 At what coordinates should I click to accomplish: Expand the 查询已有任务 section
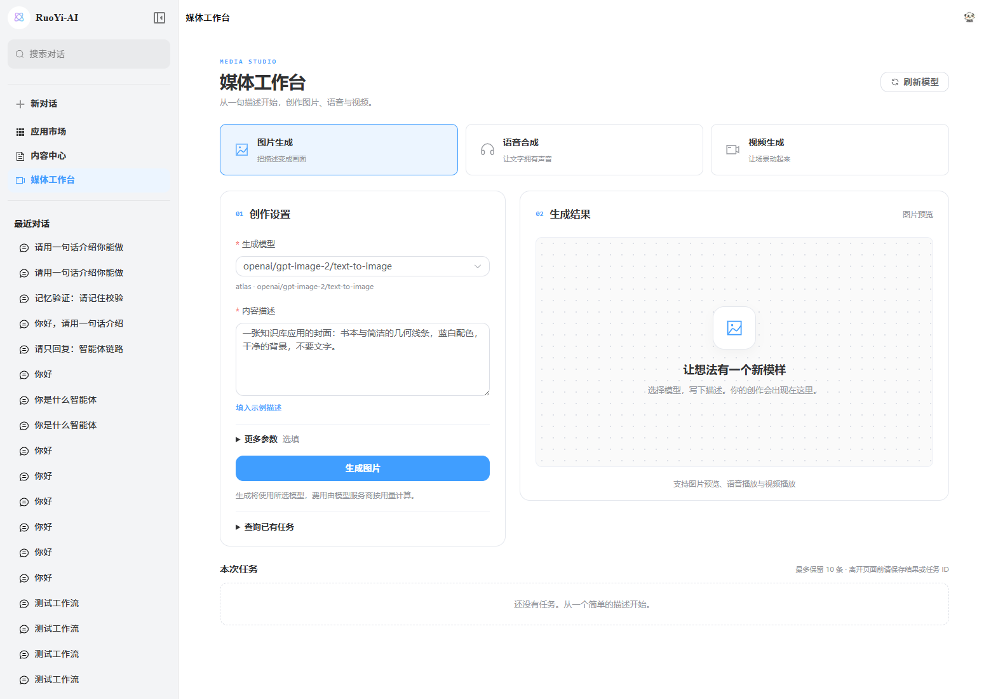265,527
